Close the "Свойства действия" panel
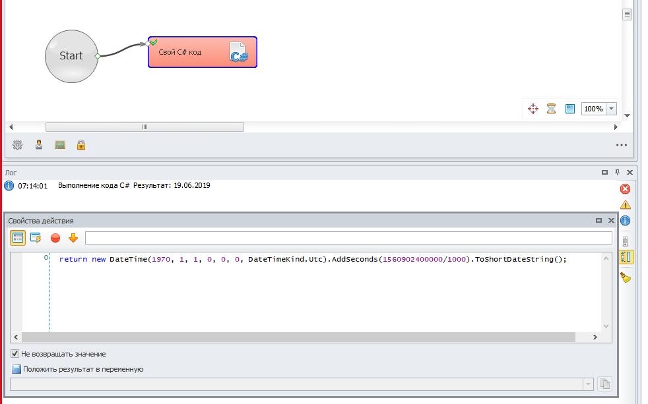The height and width of the screenshot is (404, 648). click(611, 221)
